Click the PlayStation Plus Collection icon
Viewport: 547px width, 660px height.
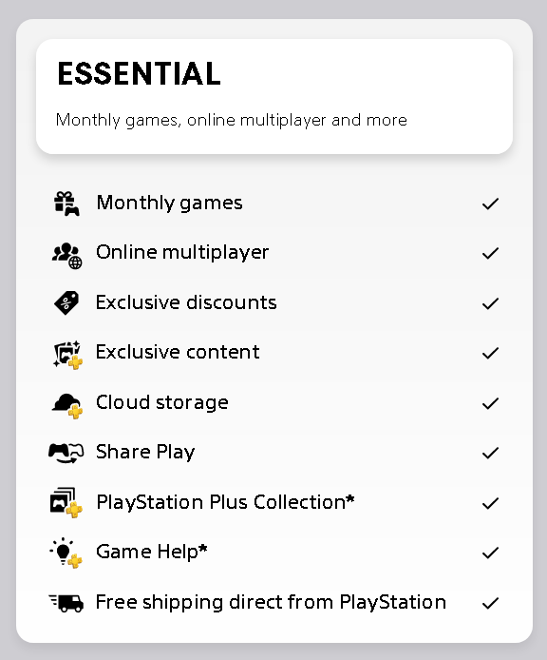(x=66, y=502)
